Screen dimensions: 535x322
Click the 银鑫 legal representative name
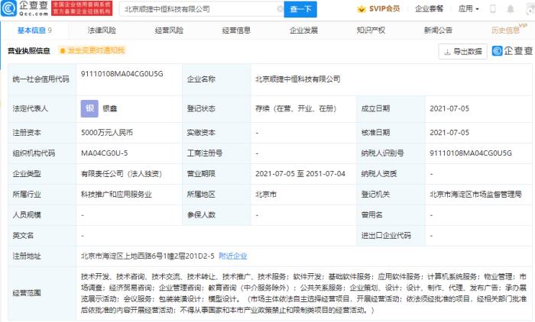[112, 109]
